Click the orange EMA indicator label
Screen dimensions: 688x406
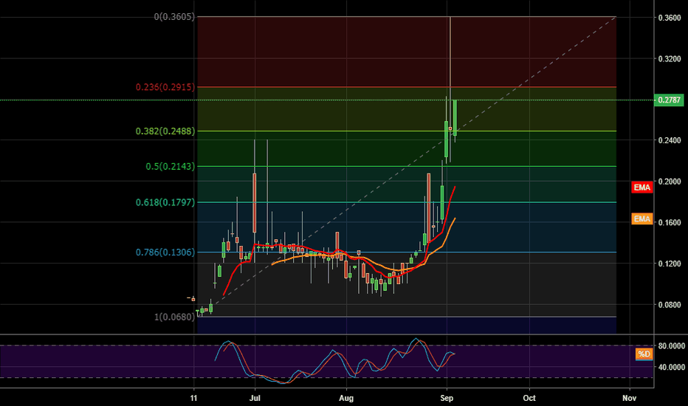(642, 219)
